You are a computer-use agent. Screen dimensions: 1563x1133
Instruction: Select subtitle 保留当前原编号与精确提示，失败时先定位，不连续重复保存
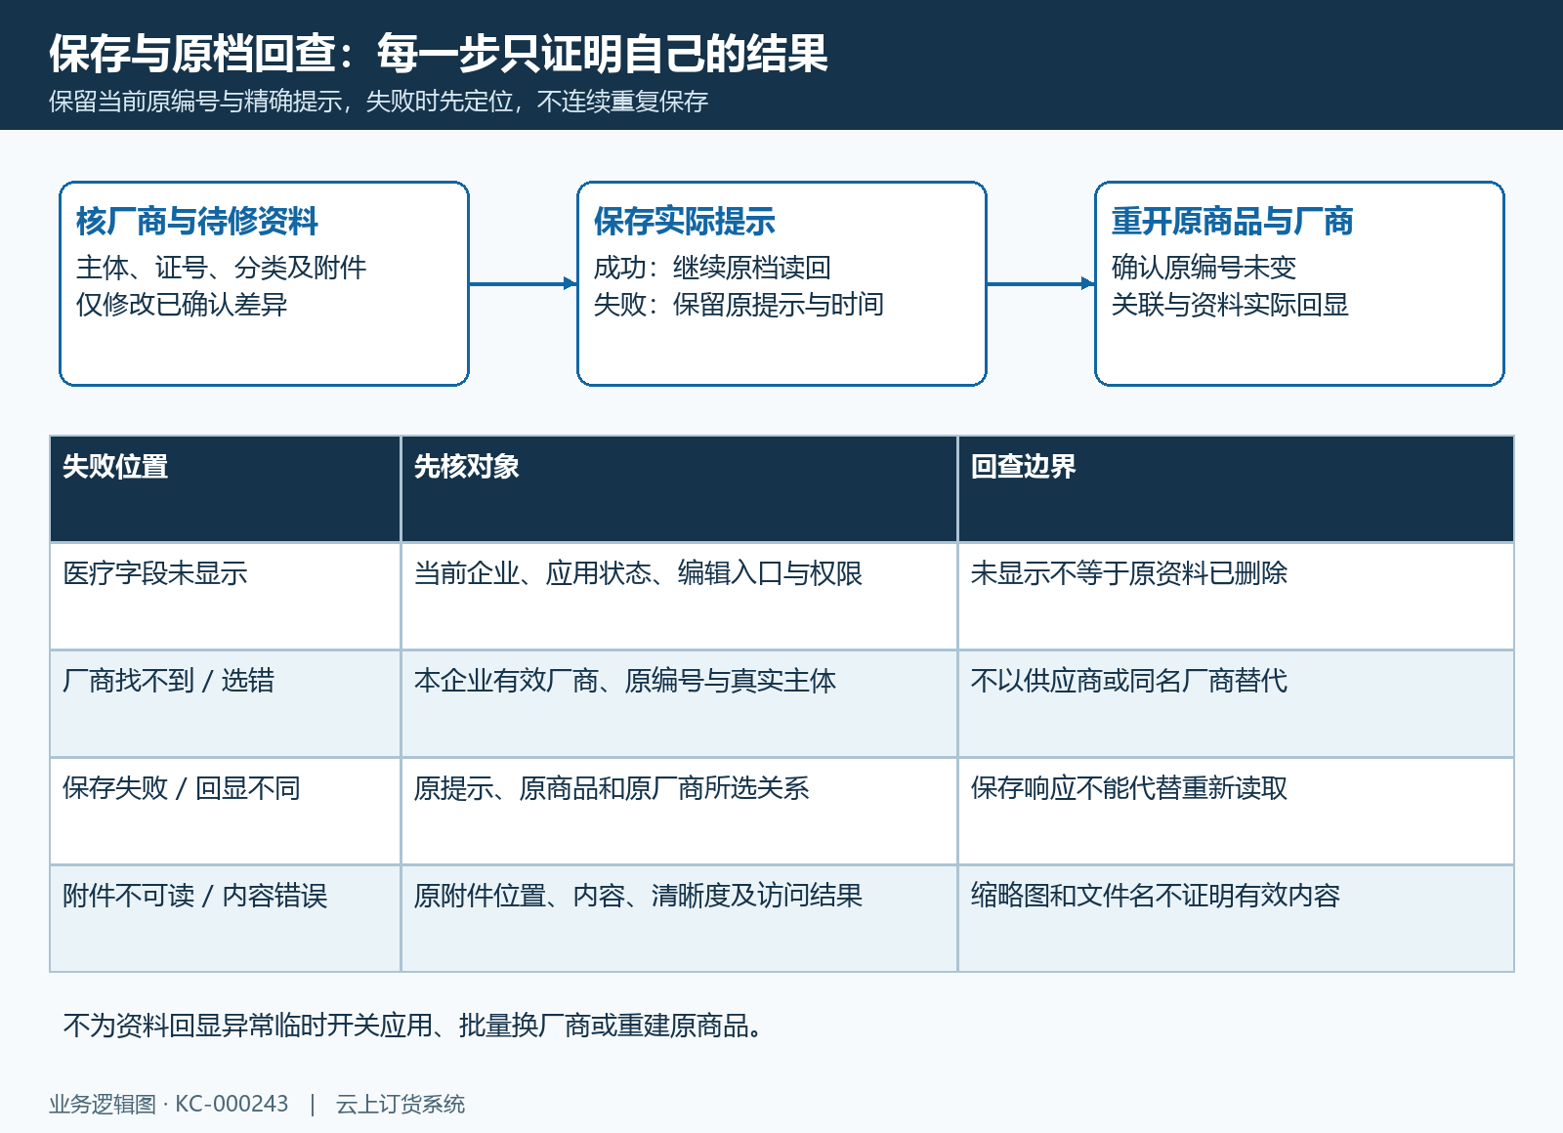[x=379, y=102]
